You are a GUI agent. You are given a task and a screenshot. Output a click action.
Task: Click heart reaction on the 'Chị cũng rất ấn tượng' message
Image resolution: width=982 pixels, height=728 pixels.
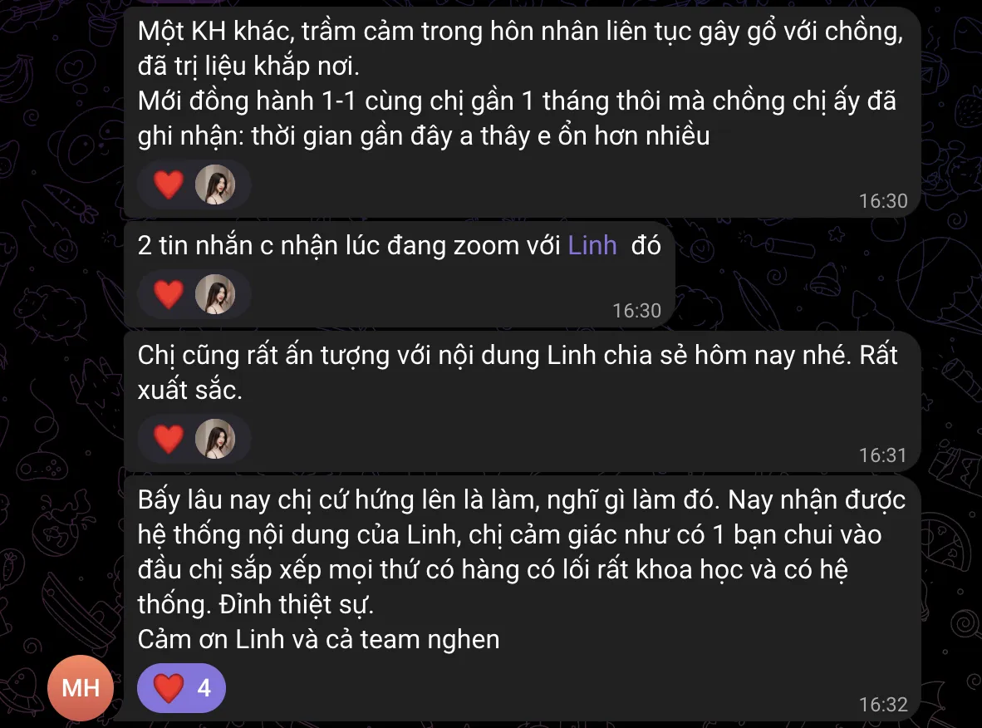(x=169, y=439)
